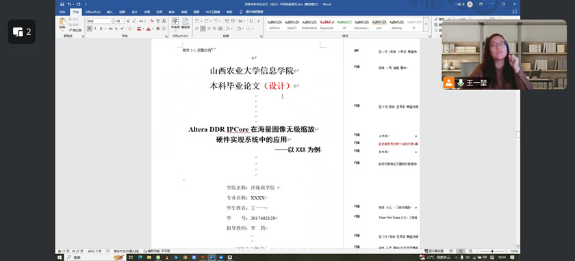Click the bullet list icon

click(197, 21)
